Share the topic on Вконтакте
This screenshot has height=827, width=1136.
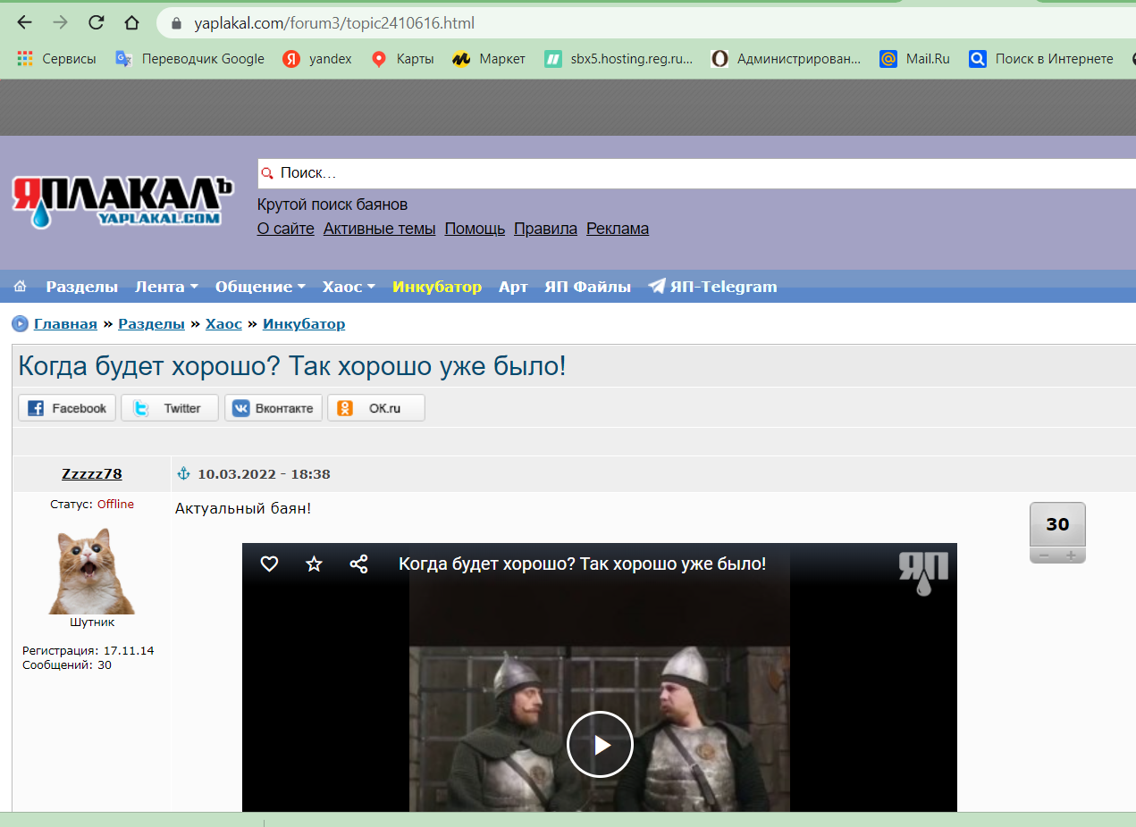click(273, 408)
